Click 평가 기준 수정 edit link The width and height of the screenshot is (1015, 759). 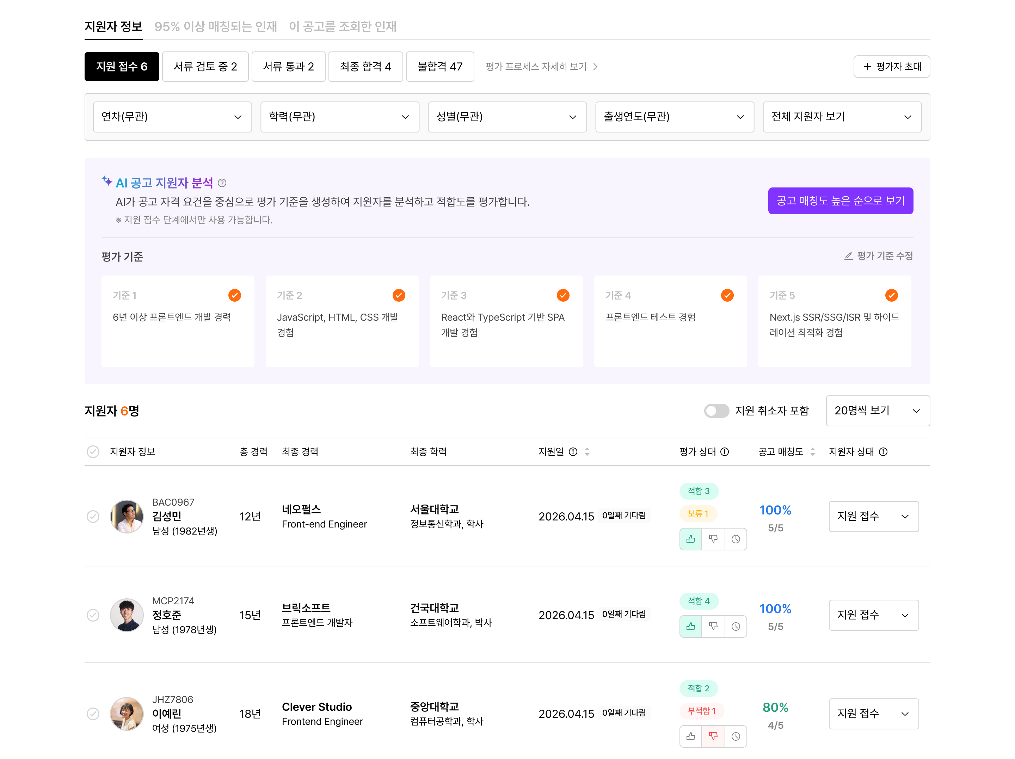879,256
